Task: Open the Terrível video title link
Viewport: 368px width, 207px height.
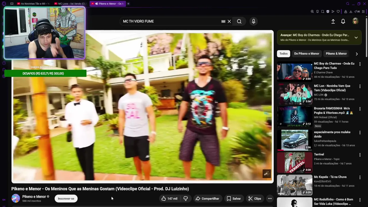Action: point(319,154)
